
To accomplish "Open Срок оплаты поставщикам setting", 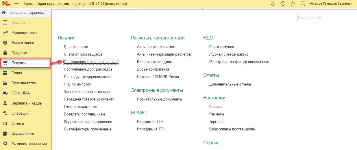I will 232,129.
